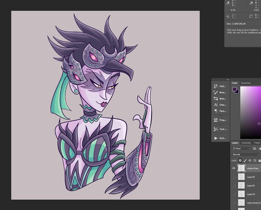Click the left '8-bit' label in Info panel
Image resolution: width=261 pixels, height=210 pixels.
point(233,10)
